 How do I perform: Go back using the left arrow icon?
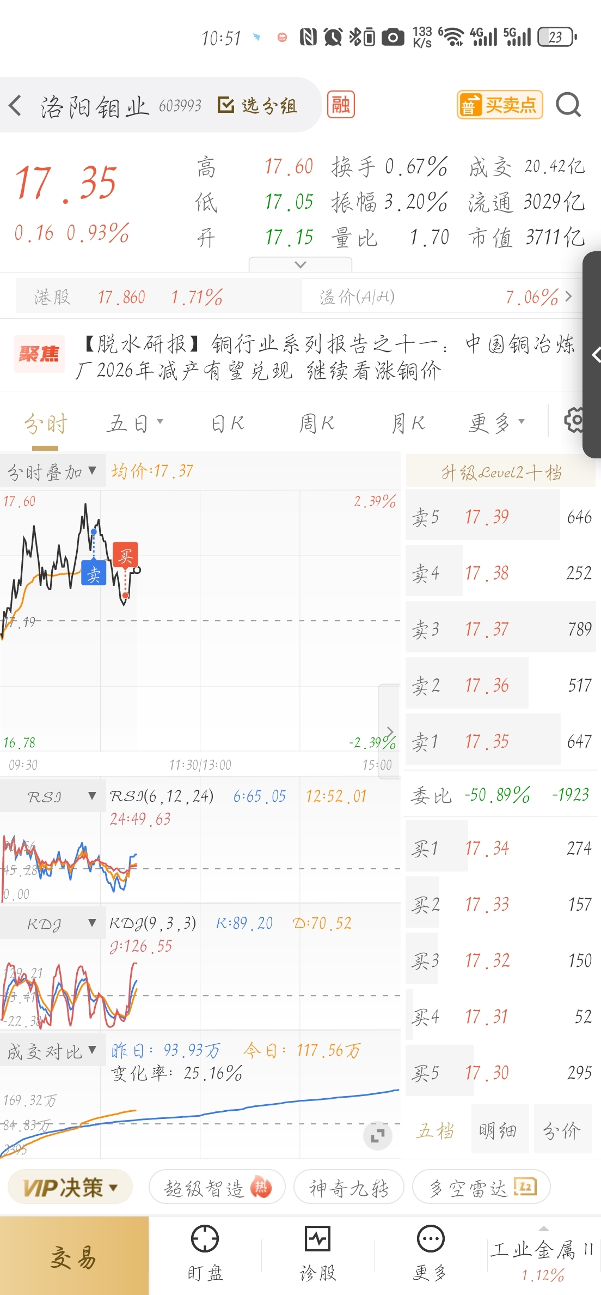point(15,105)
